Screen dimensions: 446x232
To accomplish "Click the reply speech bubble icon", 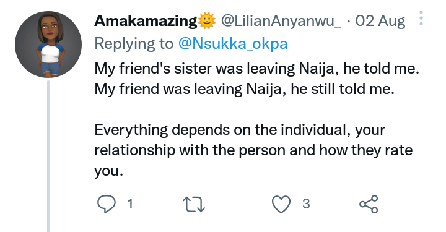I will coord(107,204).
